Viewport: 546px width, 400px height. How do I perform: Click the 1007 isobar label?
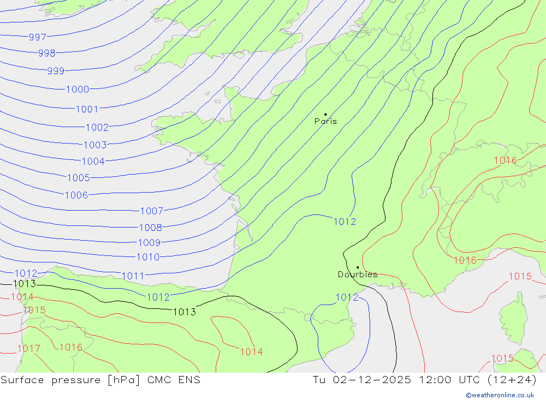[151, 211]
